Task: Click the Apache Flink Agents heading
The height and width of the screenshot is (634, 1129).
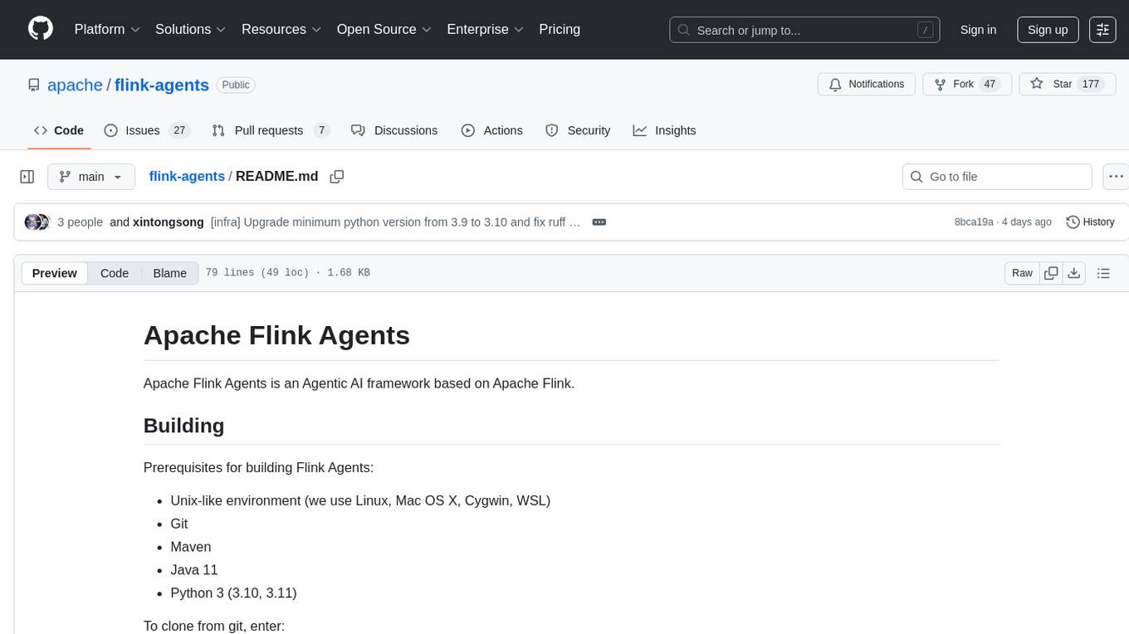Action: tap(276, 335)
